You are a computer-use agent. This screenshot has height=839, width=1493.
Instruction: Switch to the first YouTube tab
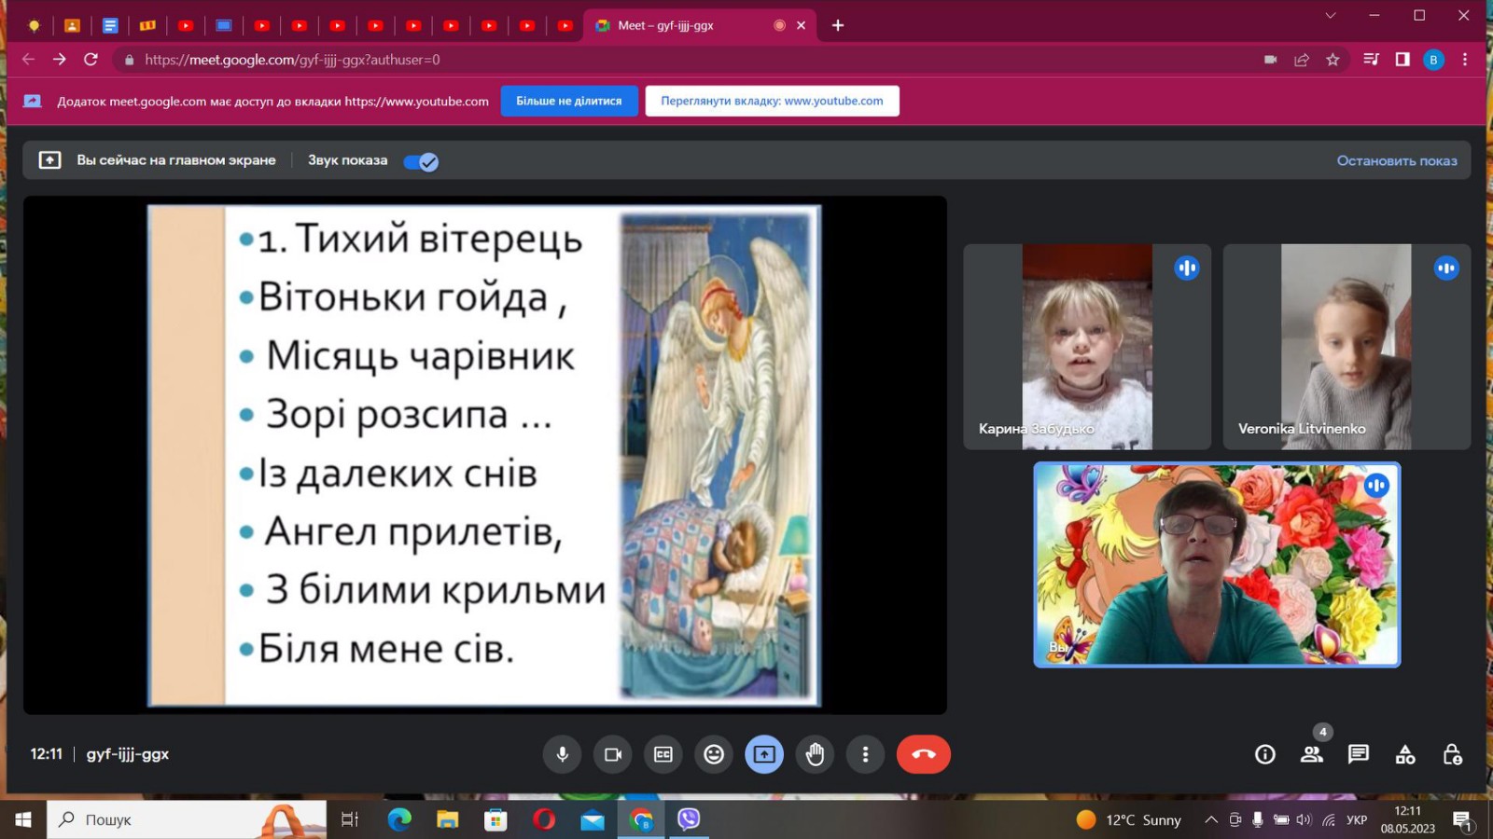[x=186, y=25]
